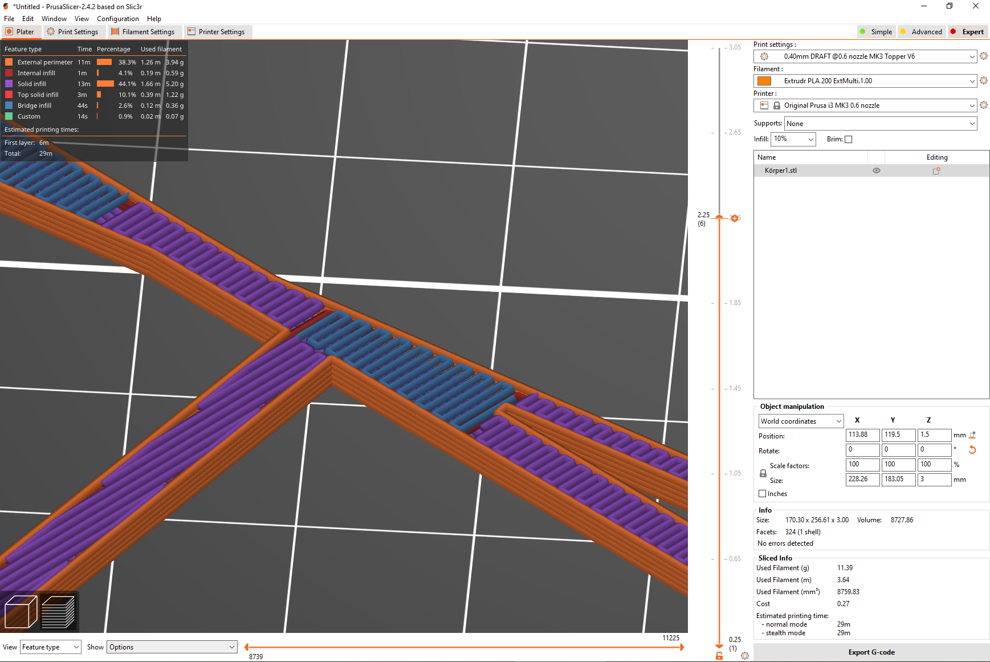Click the drop-to-bed icon next to Position
This screenshot has height=662, width=990.
click(x=973, y=434)
